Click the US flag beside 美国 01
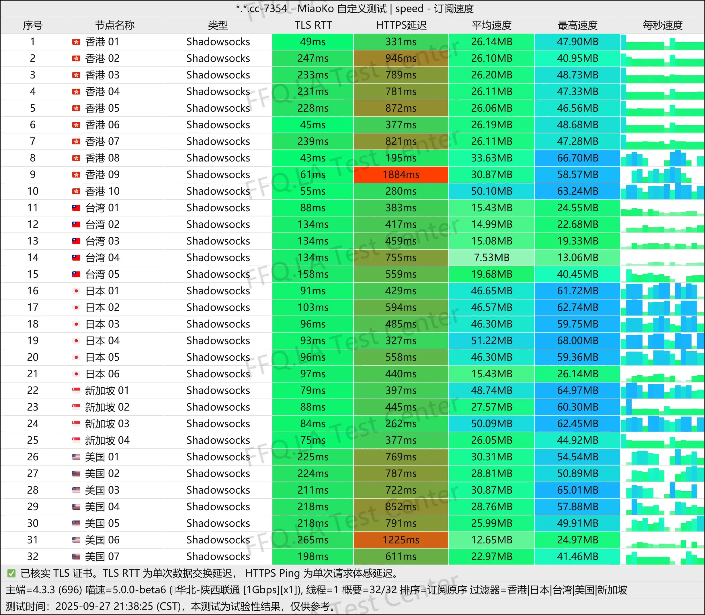705x615 pixels. pos(76,457)
